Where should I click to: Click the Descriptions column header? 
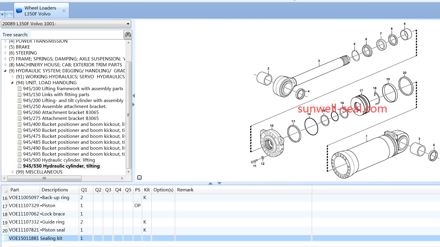(x=55, y=190)
